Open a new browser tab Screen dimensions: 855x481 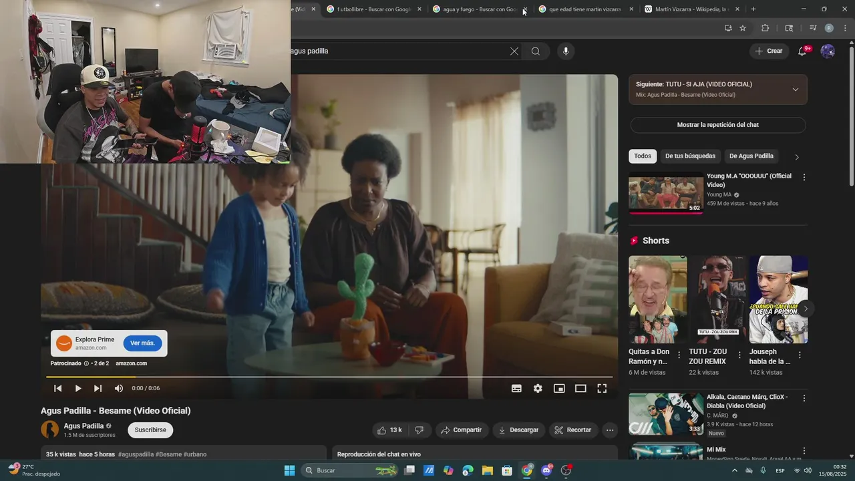753,9
